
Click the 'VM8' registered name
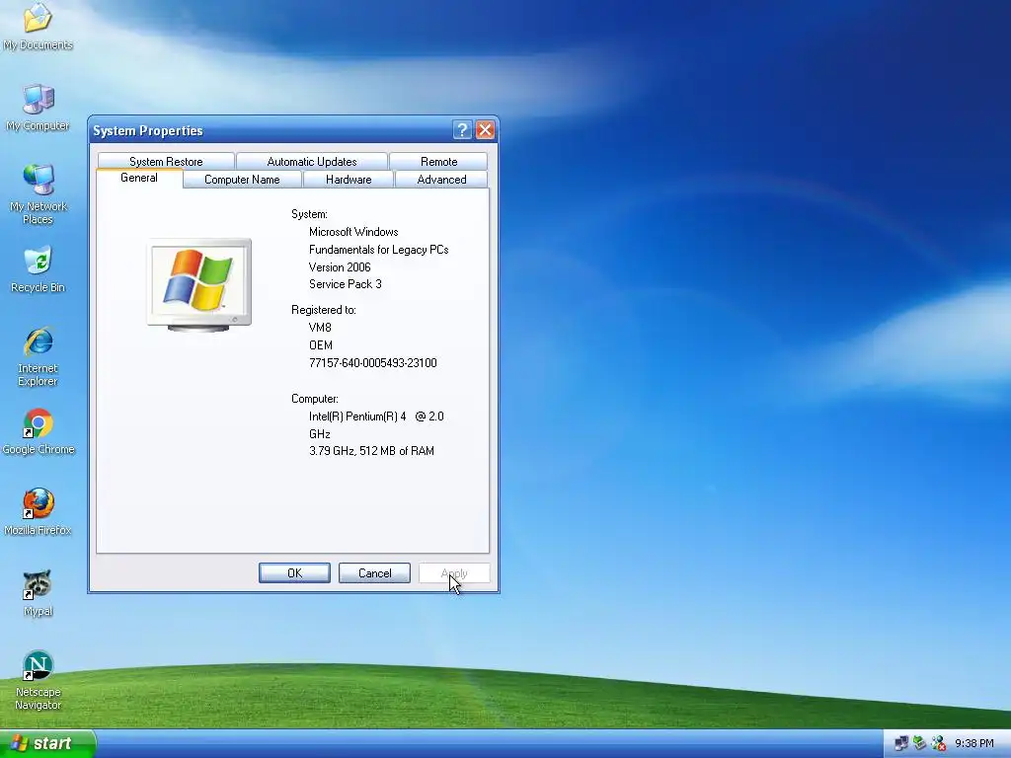320,328
